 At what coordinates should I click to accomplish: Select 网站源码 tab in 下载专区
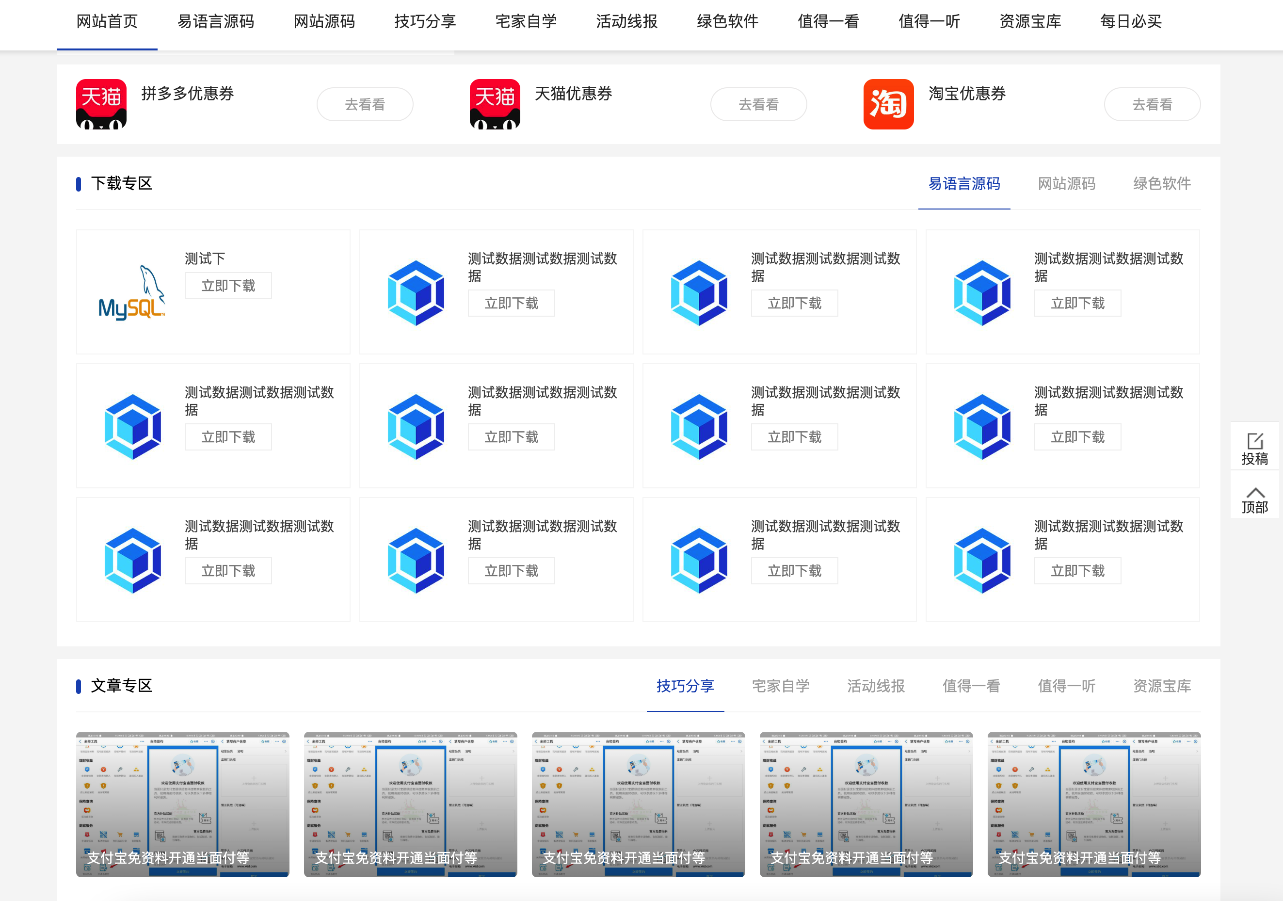tap(1066, 184)
